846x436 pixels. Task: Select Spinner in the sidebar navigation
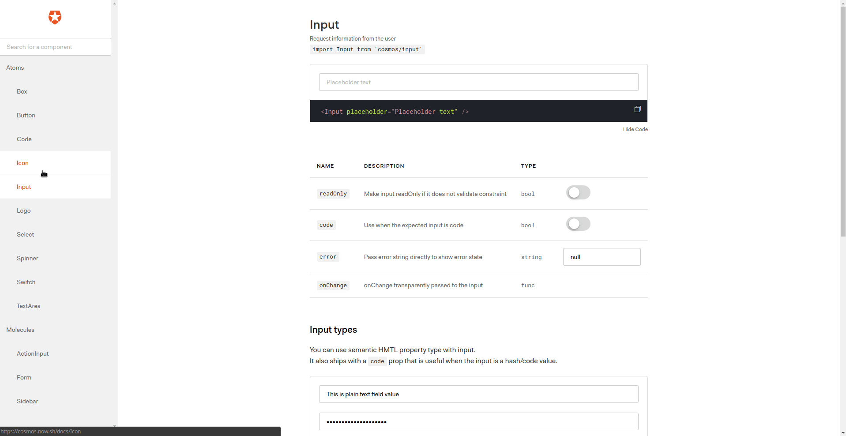point(27,258)
